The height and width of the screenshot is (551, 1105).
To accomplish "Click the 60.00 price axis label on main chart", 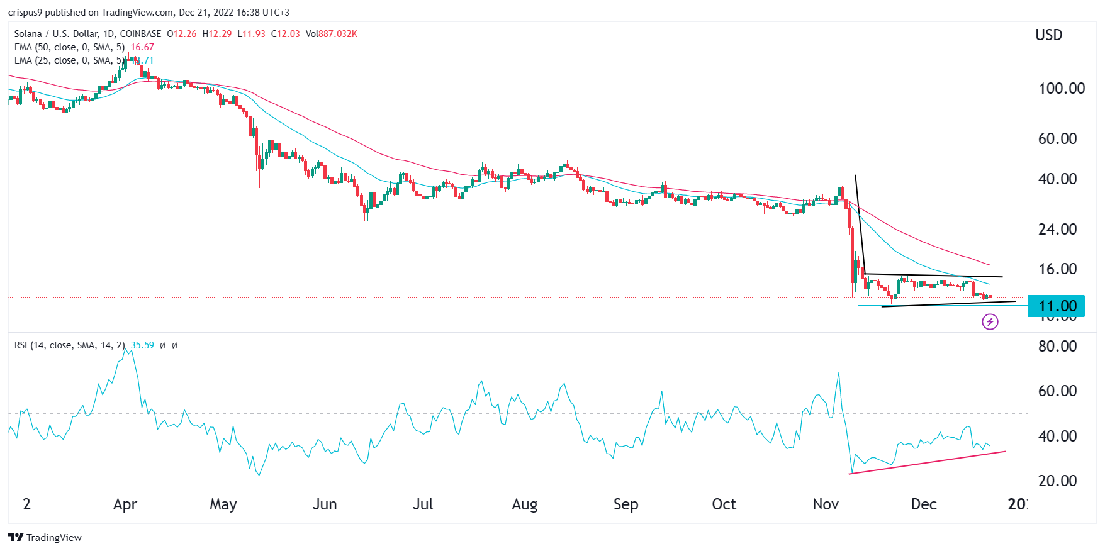I will [x=1058, y=139].
